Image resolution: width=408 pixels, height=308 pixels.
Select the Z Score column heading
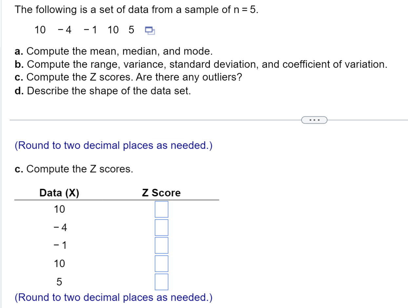point(161,193)
